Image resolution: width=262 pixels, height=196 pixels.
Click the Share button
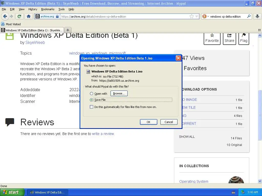(x=229, y=39)
